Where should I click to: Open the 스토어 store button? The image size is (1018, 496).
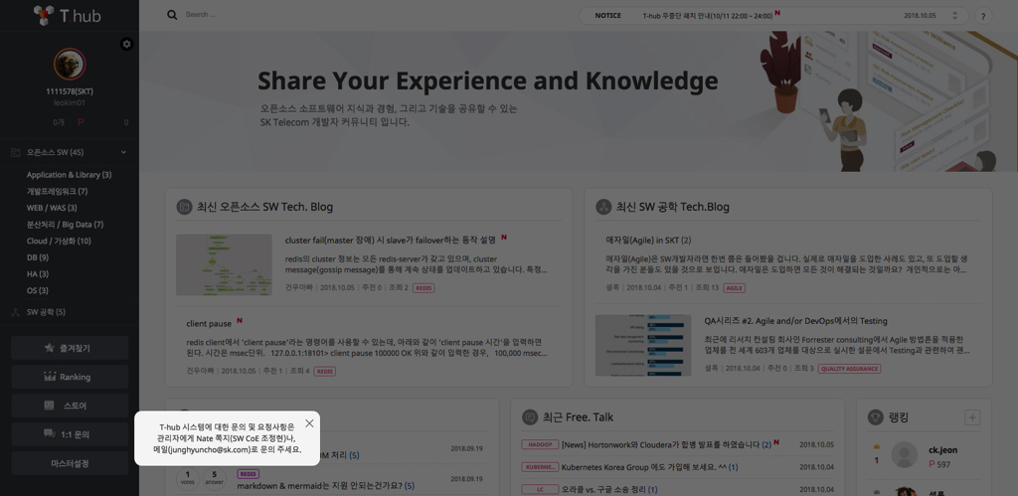pos(70,406)
